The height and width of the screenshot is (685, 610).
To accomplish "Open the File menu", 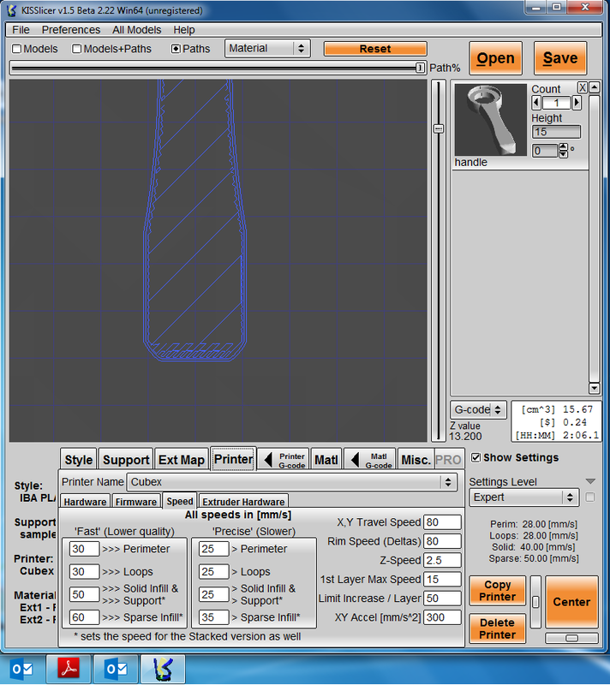I will pyautogui.click(x=21, y=30).
